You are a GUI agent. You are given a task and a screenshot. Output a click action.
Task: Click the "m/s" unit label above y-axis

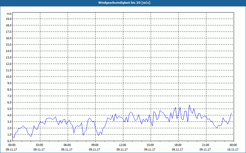tap(9, 14)
